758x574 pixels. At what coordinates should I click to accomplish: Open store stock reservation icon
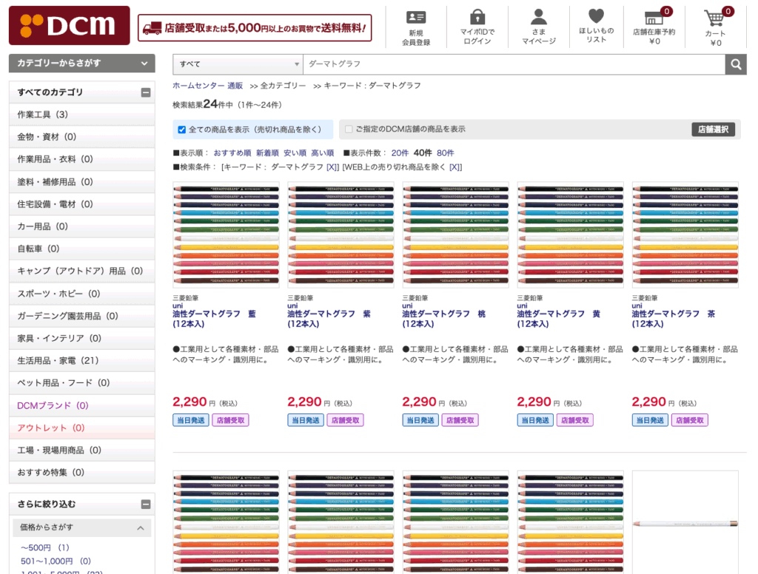[x=654, y=18]
